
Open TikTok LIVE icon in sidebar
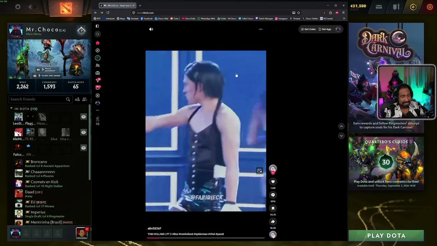click(x=98, y=73)
